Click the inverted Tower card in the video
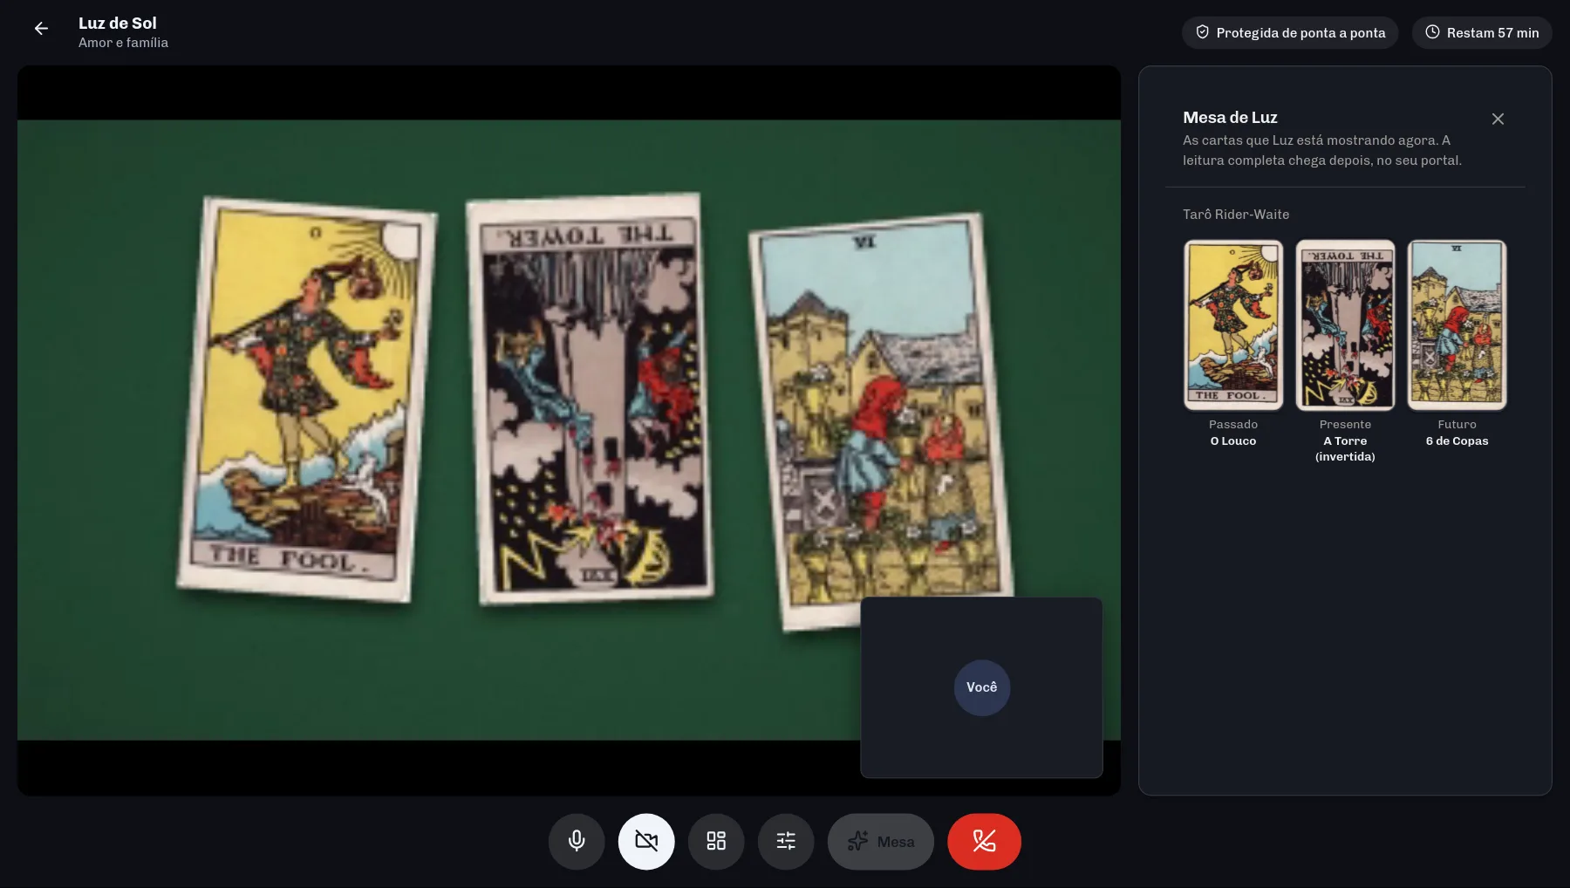Screen dimensions: 1570x888 tap(590, 399)
